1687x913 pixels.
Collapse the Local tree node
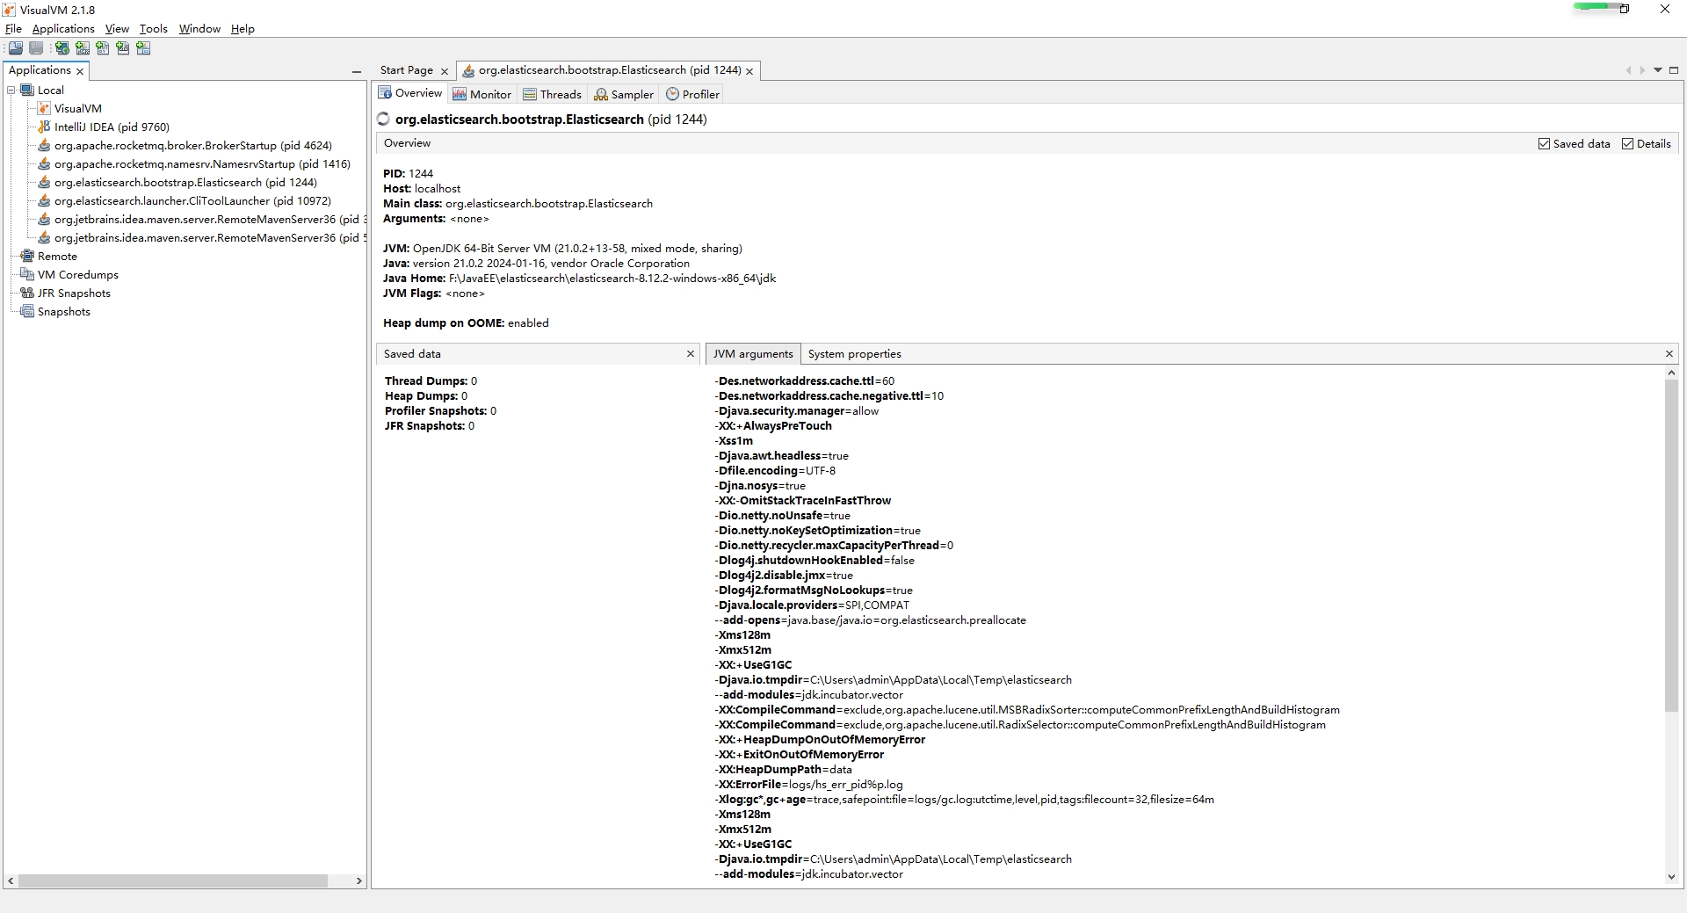11,90
